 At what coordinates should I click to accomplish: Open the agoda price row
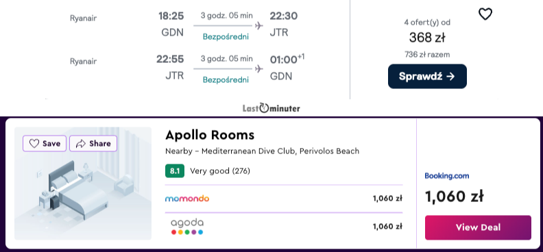coord(284,227)
